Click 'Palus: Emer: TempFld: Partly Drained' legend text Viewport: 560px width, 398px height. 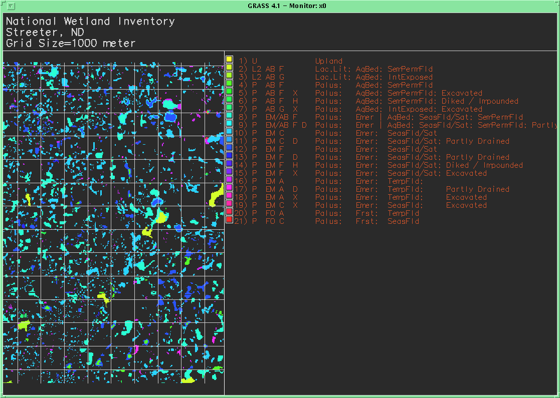(x=412, y=189)
